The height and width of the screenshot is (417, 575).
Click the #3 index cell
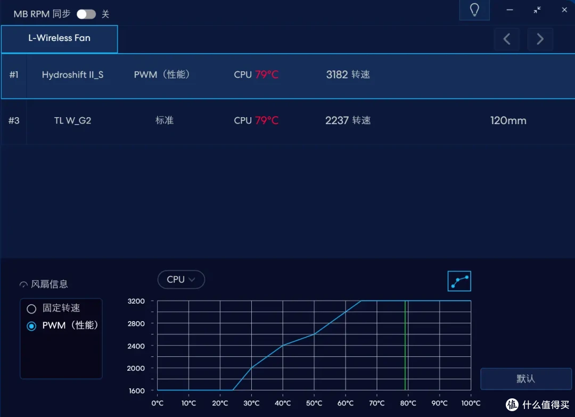tap(14, 121)
